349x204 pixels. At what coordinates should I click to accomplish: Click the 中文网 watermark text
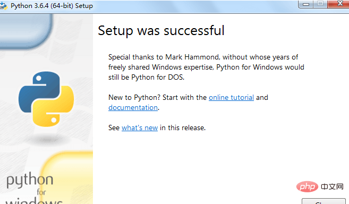click(332, 186)
